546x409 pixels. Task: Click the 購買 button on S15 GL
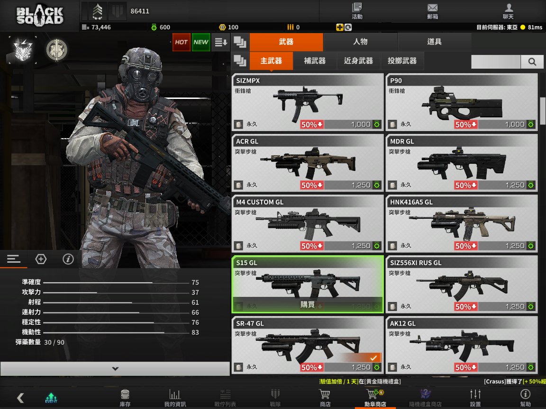click(308, 305)
